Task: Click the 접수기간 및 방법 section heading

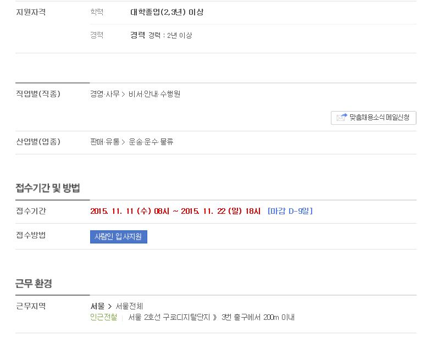Action: 48,188
